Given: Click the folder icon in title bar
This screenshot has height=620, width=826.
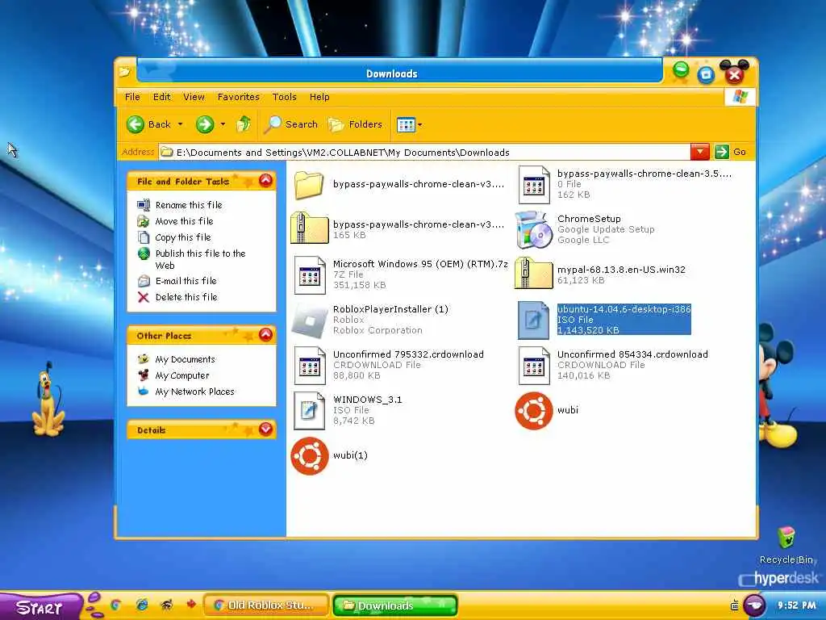Looking at the screenshot, I should pyautogui.click(x=124, y=72).
